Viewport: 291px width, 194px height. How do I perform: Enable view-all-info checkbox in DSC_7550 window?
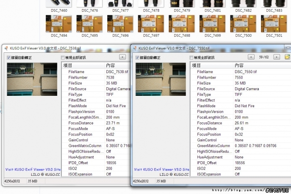[191, 58]
